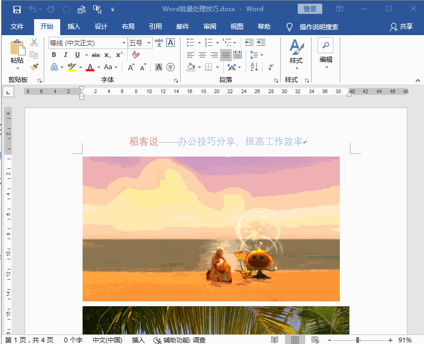Decrease font size with the small A

[143, 67]
